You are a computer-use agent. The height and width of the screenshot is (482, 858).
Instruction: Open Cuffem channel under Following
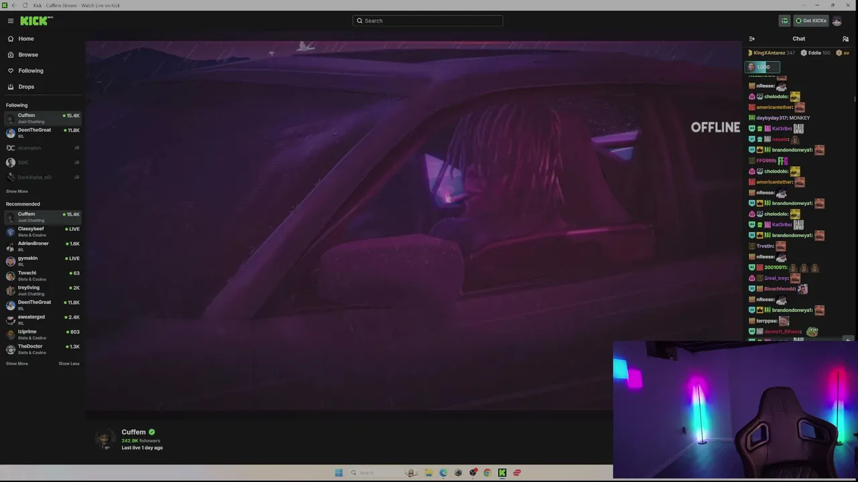point(43,118)
